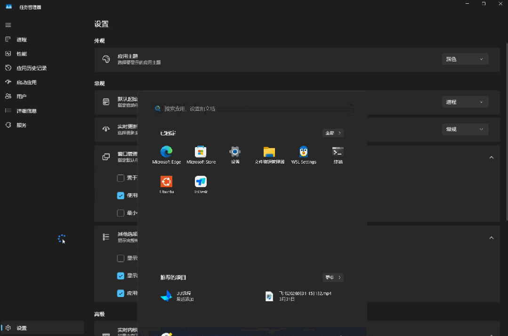Viewport: 508px width, 336px height.
Task: Click the Task Manager settings page scrollbar
Action: pyautogui.click(x=507, y=132)
